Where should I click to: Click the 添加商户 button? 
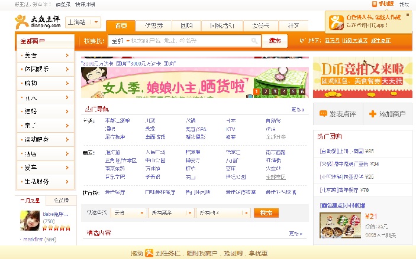coord(388,114)
